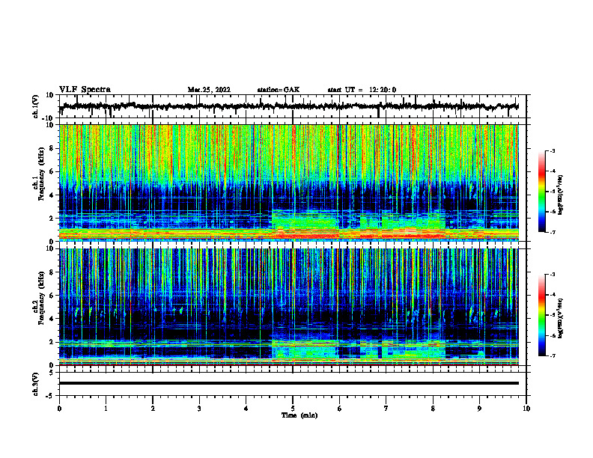Click time axis tick label "10"
Image resolution: width=593 pixels, height=458 pixels.
tap(526, 409)
